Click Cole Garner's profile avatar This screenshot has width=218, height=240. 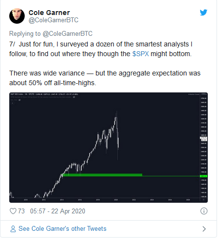(x=17, y=16)
